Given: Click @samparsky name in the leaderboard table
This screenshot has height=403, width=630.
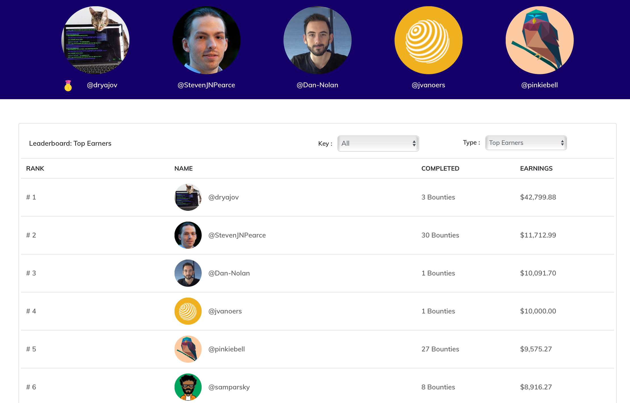Looking at the screenshot, I should (229, 387).
